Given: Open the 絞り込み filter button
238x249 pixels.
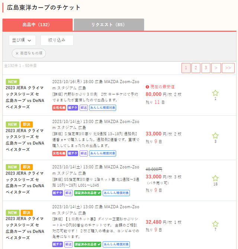Looking at the screenshot, I should [x=57, y=40].
